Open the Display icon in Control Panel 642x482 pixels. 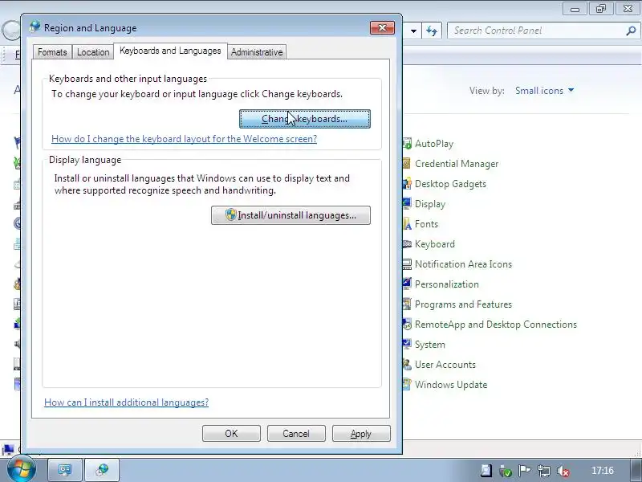(407, 204)
